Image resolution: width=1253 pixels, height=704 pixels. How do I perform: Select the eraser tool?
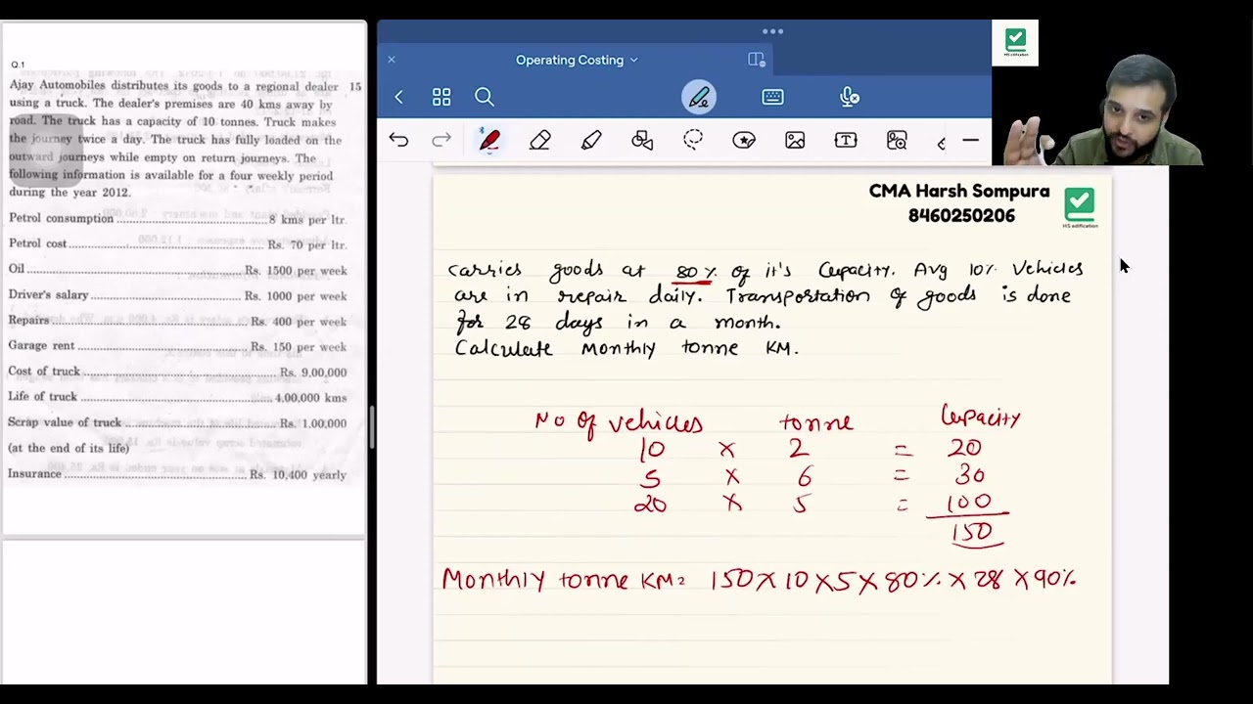point(540,141)
